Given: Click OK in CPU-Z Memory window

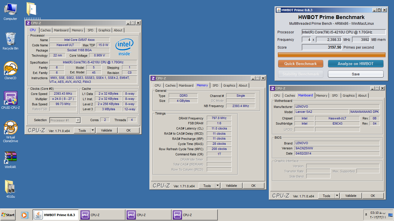Looking at the screenshot, I should (254, 186).
